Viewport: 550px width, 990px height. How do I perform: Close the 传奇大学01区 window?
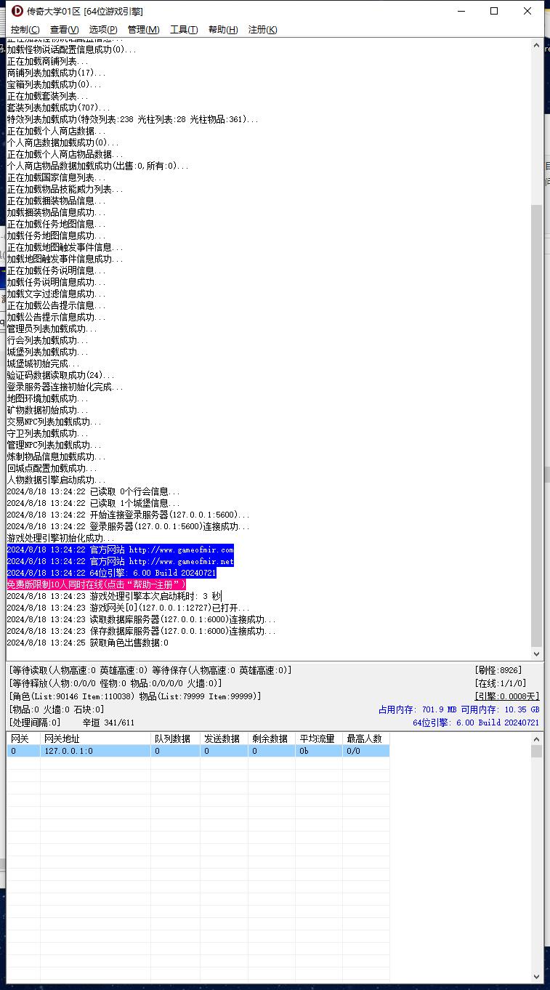pyautogui.click(x=527, y=11)
